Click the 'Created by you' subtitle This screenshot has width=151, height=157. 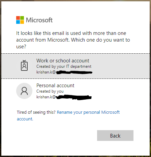[x=50, y=91]
